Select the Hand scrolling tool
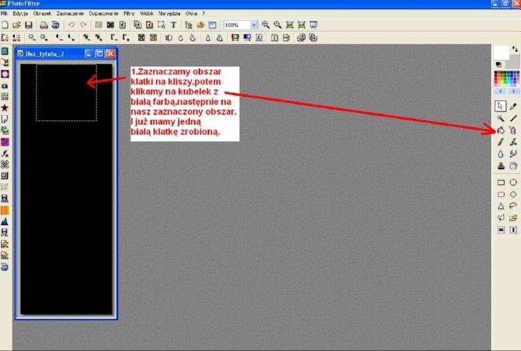This screenshot has height=351, width=521. click(513, 166)
